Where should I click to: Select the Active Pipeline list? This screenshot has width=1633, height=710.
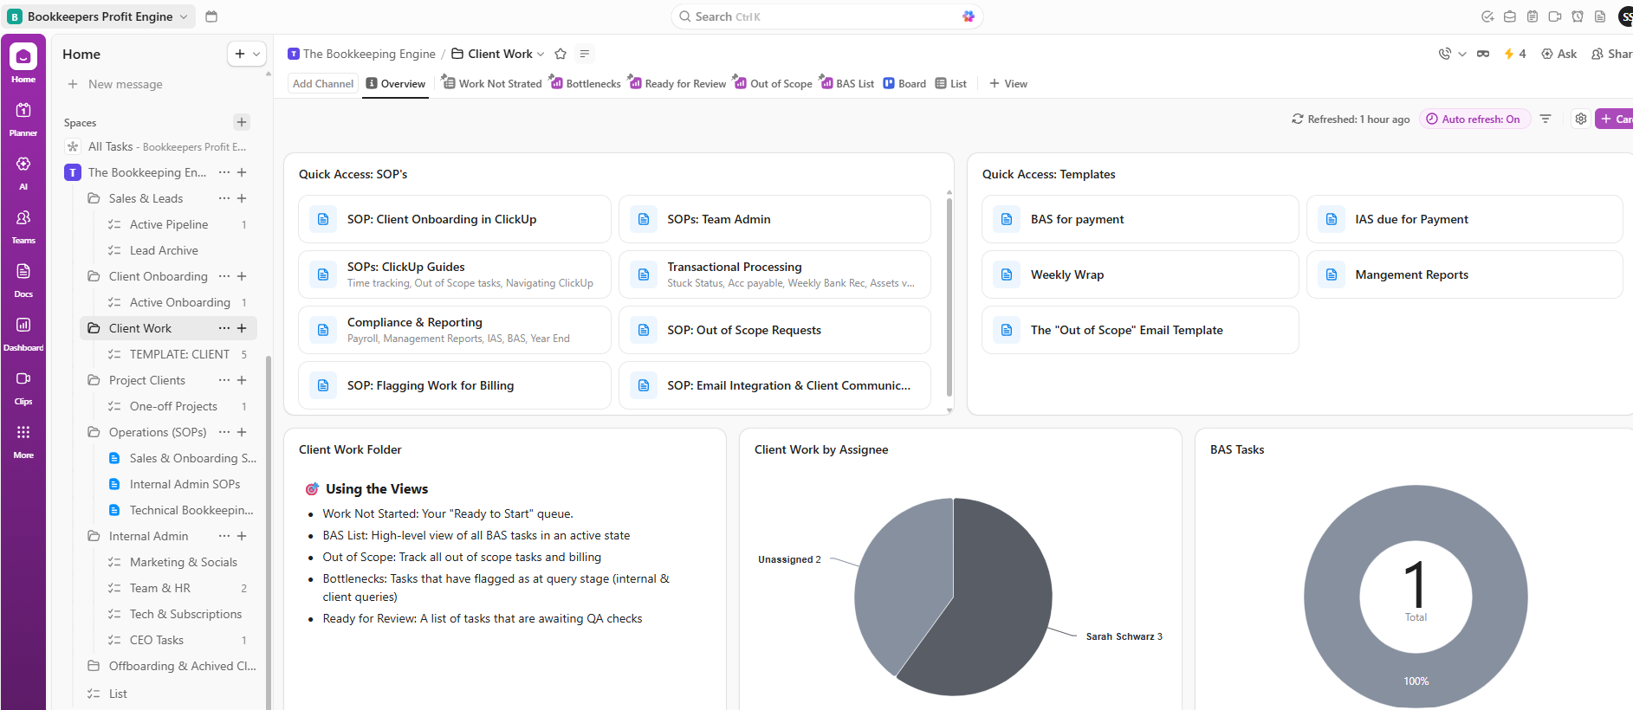pyautogui.click(x=169, y=224)
